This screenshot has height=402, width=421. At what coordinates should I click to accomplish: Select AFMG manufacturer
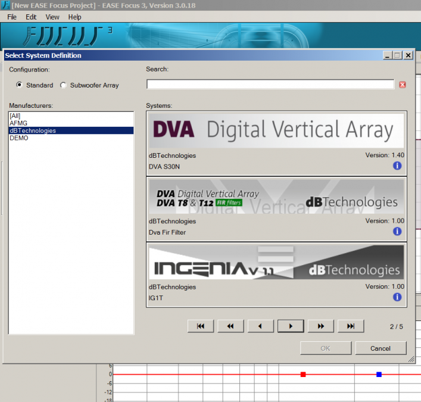(x=71, y=123)
